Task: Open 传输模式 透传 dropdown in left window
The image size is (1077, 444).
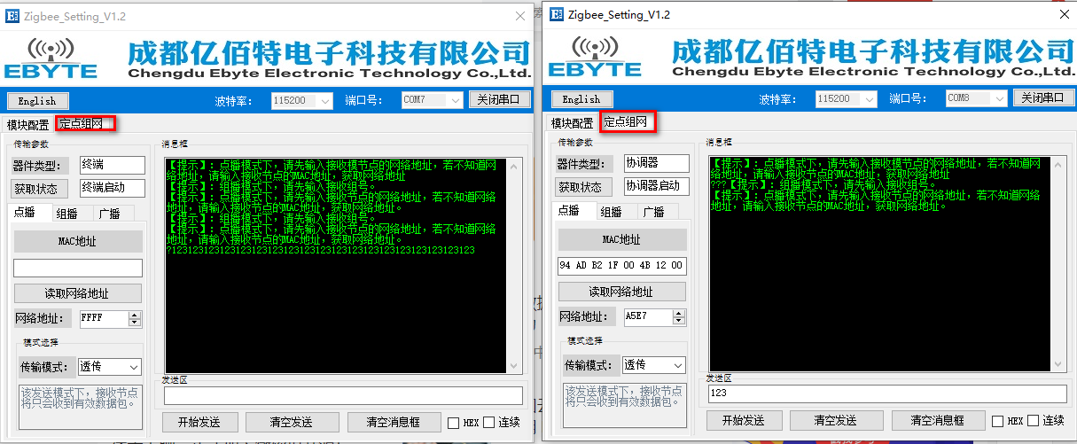Action: [110, 367]
